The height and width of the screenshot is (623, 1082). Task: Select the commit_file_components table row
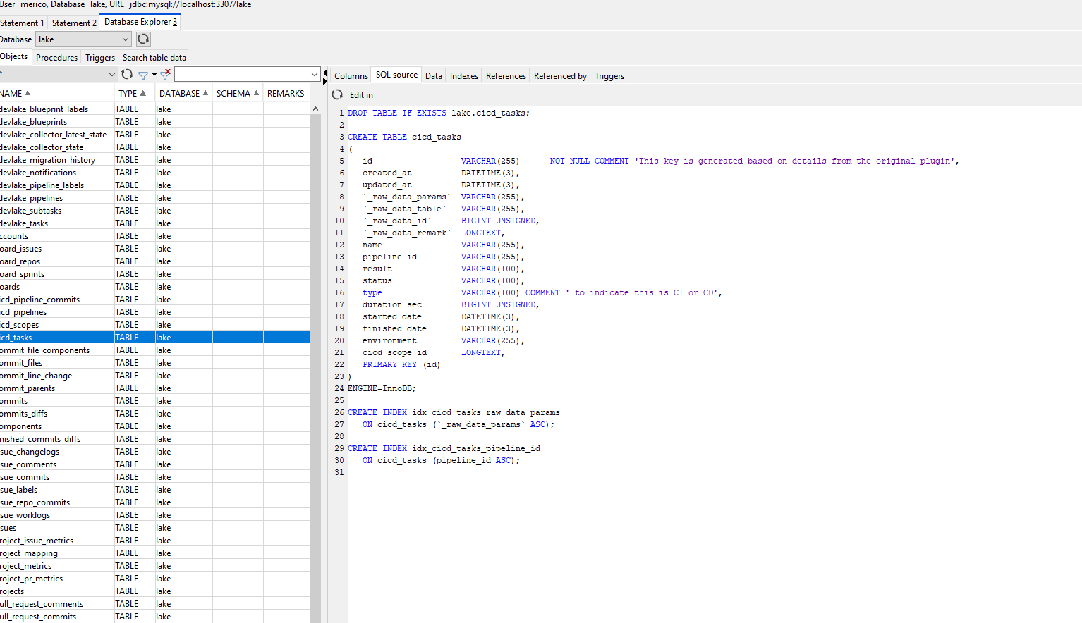coord(154,350)
